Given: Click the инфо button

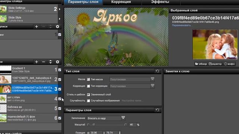Looking at the screenshot, I should click(x=229, y=64).
